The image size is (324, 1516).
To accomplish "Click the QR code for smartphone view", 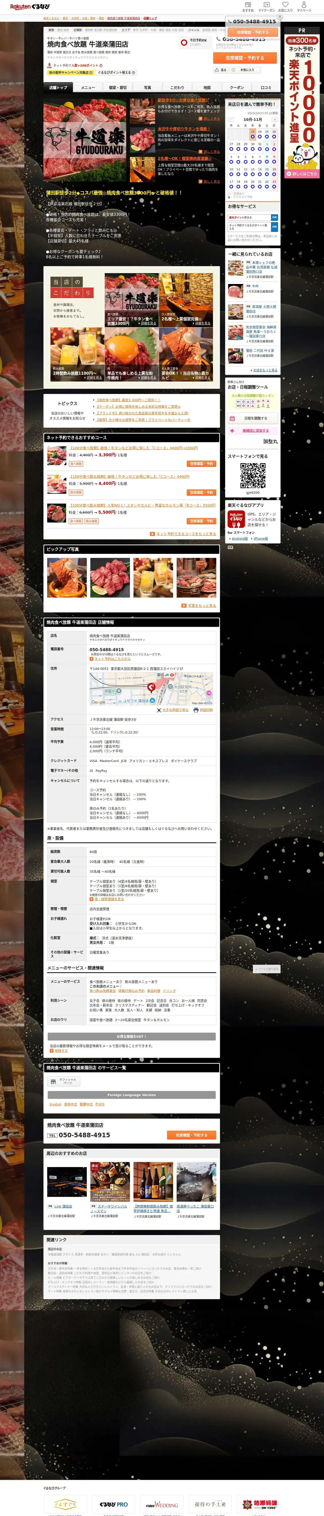I will click(253, 476).
